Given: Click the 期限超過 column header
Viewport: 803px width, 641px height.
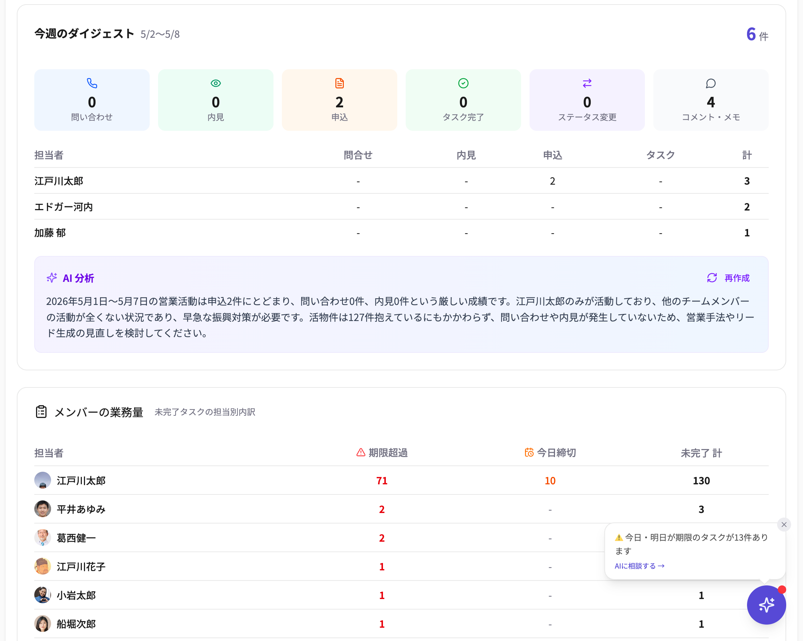Looking at the screenshot, I should click(382, 453).
